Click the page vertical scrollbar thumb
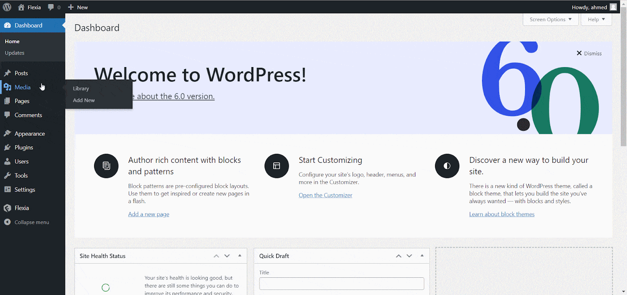 point(623,76)
